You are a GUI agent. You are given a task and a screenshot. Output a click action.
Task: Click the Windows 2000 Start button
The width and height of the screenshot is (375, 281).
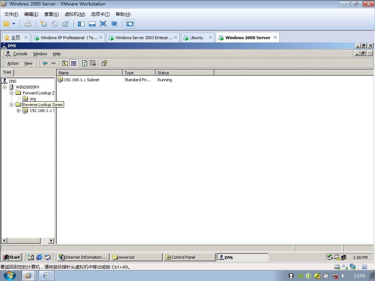(x=11, y=257)
